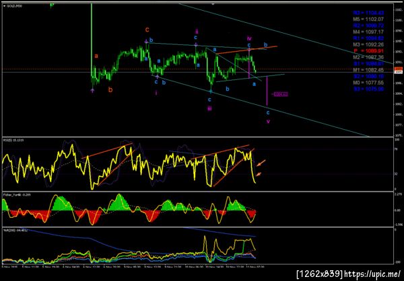Select the orange wave label C

click(147, 30)
